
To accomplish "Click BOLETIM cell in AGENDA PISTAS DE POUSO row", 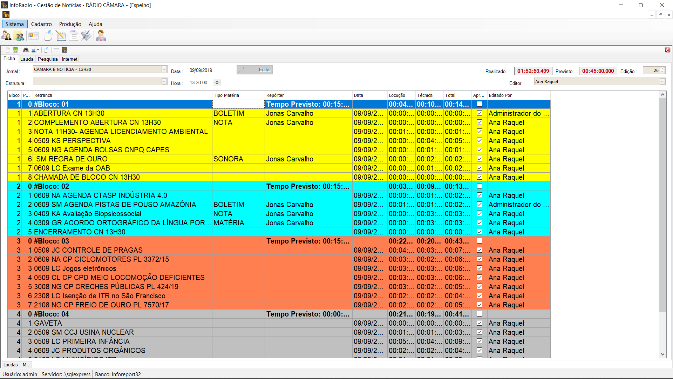I will click(238, 205).
